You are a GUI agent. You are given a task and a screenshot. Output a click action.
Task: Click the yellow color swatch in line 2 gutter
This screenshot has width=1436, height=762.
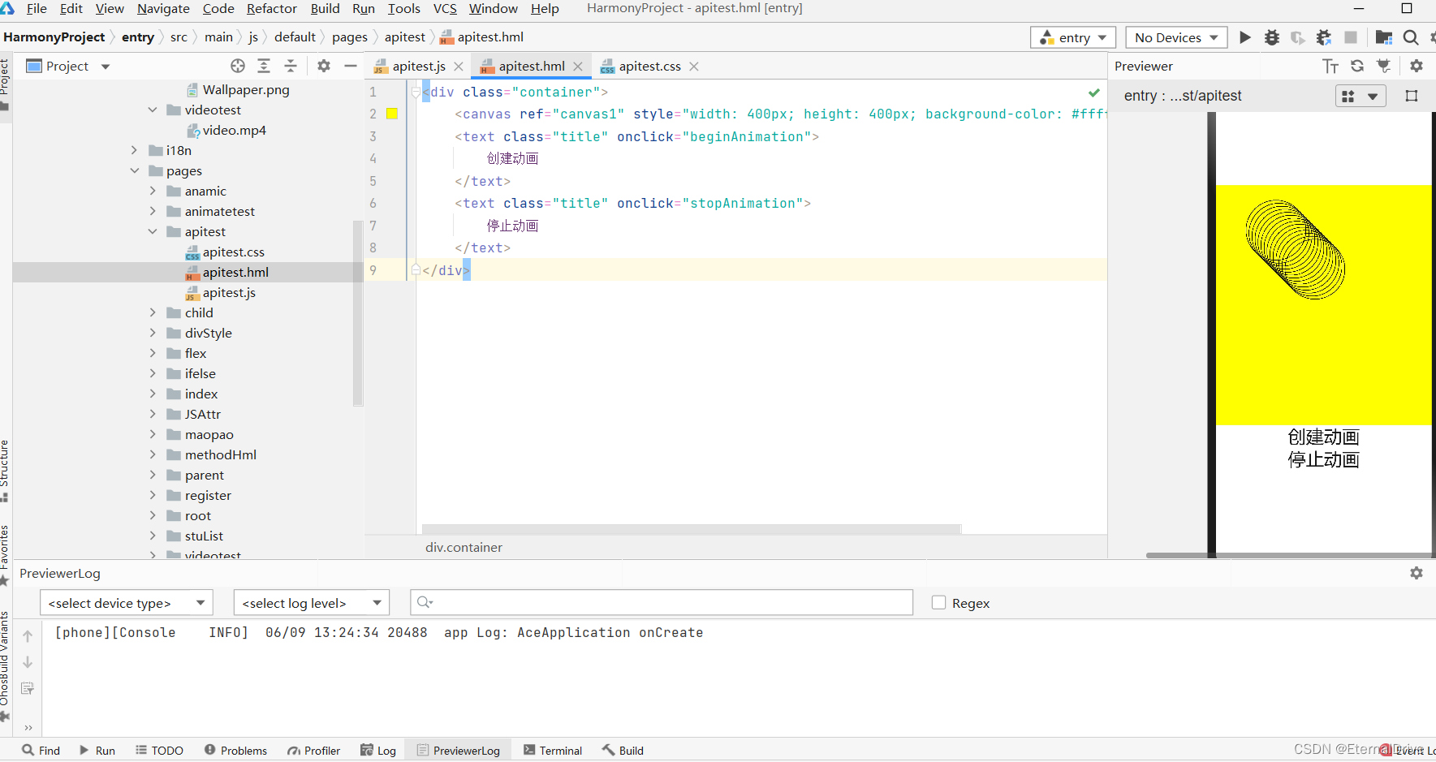(x=392, y=114)
